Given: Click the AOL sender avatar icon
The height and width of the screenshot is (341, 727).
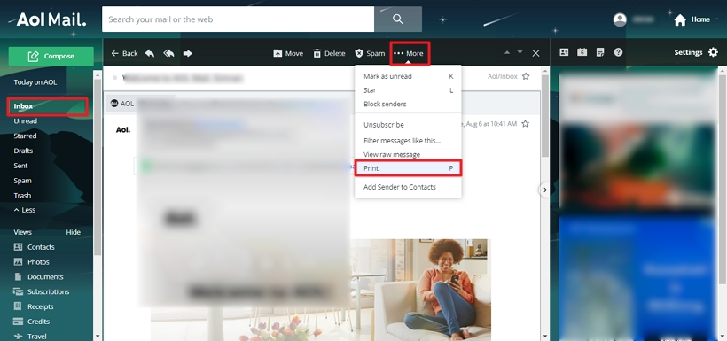Looking at the screenshot, I should click(x=114, y=104).
